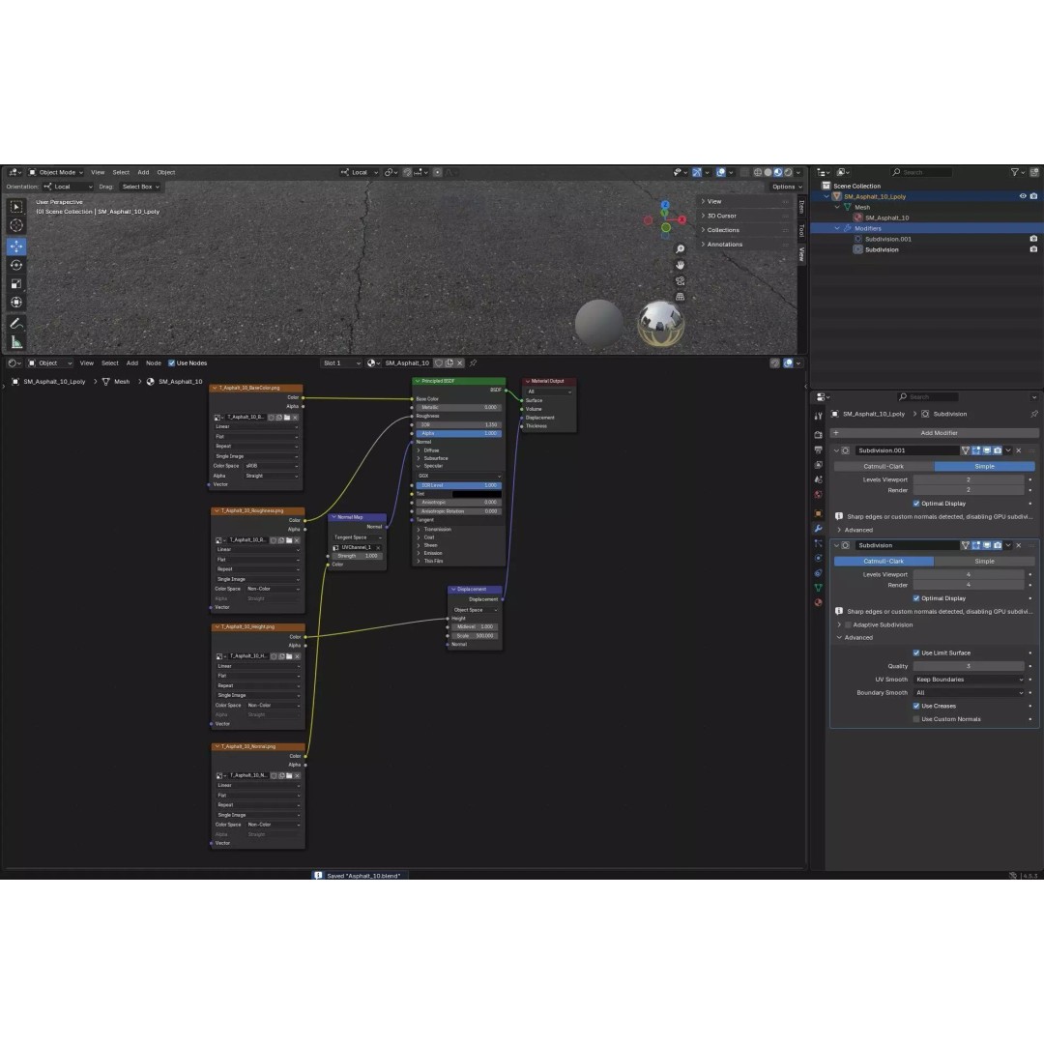Set Subdivision.001 type to Catmull-Clark
Image resolution: width=1044 pixels, height=1044 pixels.
pos(884,467)
